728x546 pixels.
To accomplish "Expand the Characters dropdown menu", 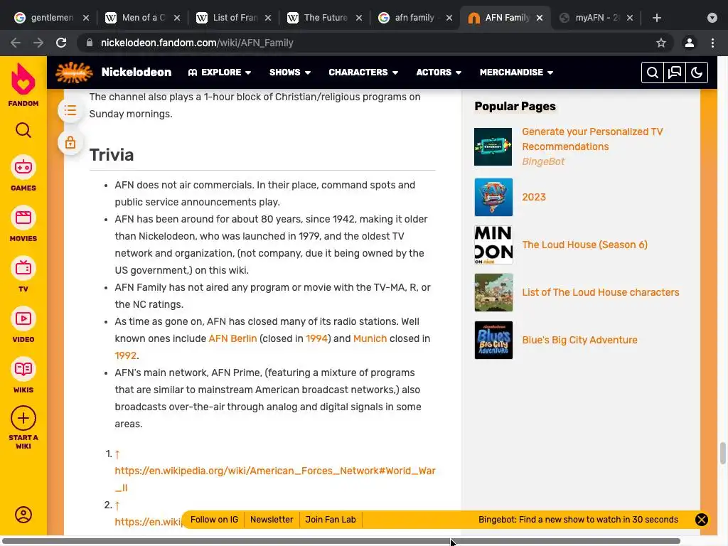I will [363, 73].
